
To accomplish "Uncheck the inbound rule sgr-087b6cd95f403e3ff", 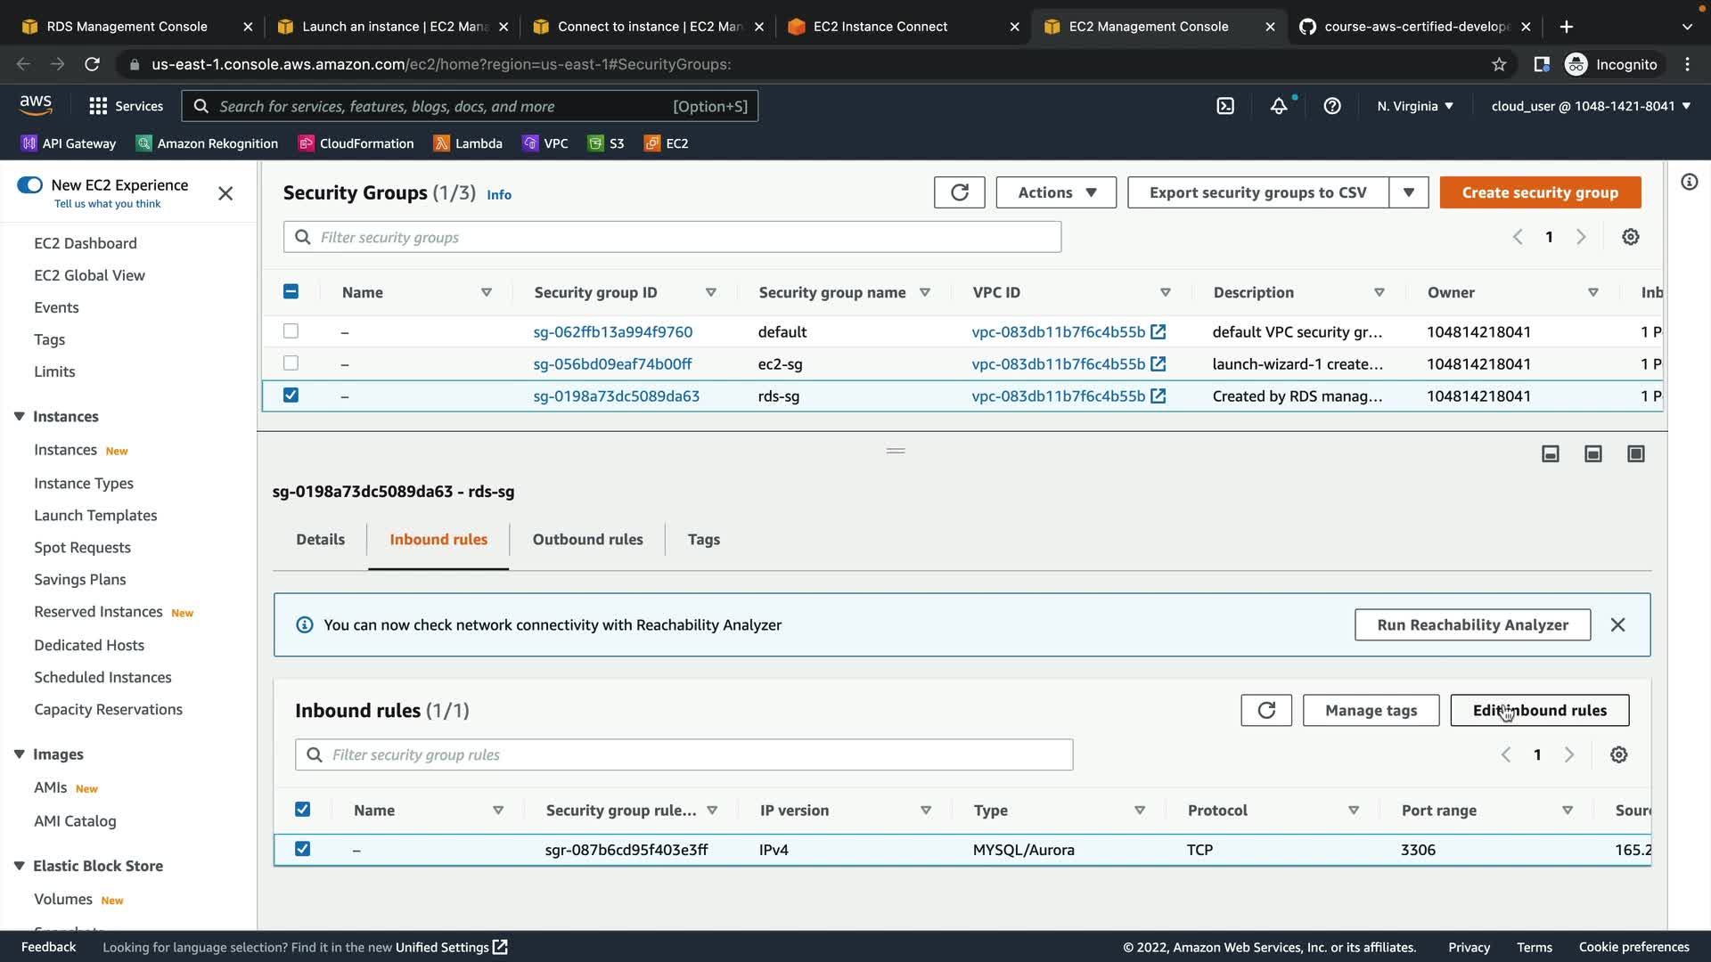I will tap(303, 849).
